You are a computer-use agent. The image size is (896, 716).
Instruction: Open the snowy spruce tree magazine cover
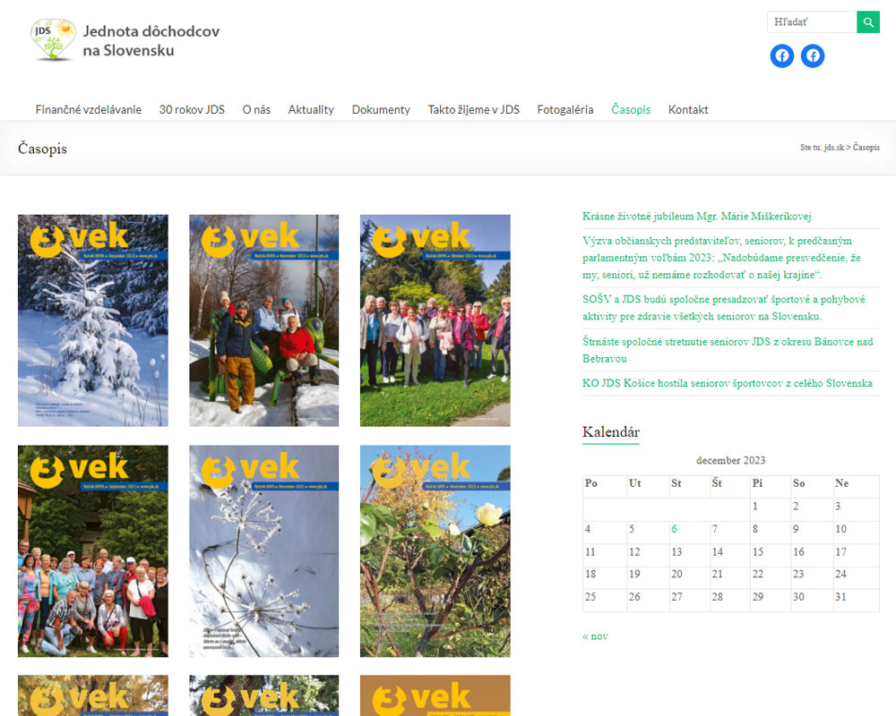[x=93, y=320]
